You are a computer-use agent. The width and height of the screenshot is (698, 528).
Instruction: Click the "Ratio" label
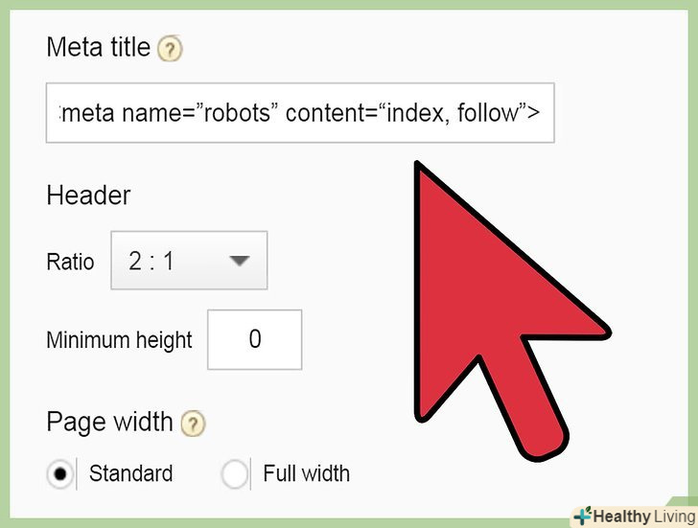[70, 261]
